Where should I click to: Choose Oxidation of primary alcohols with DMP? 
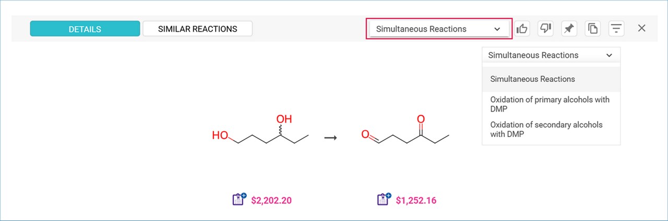[x=550, y=104]
